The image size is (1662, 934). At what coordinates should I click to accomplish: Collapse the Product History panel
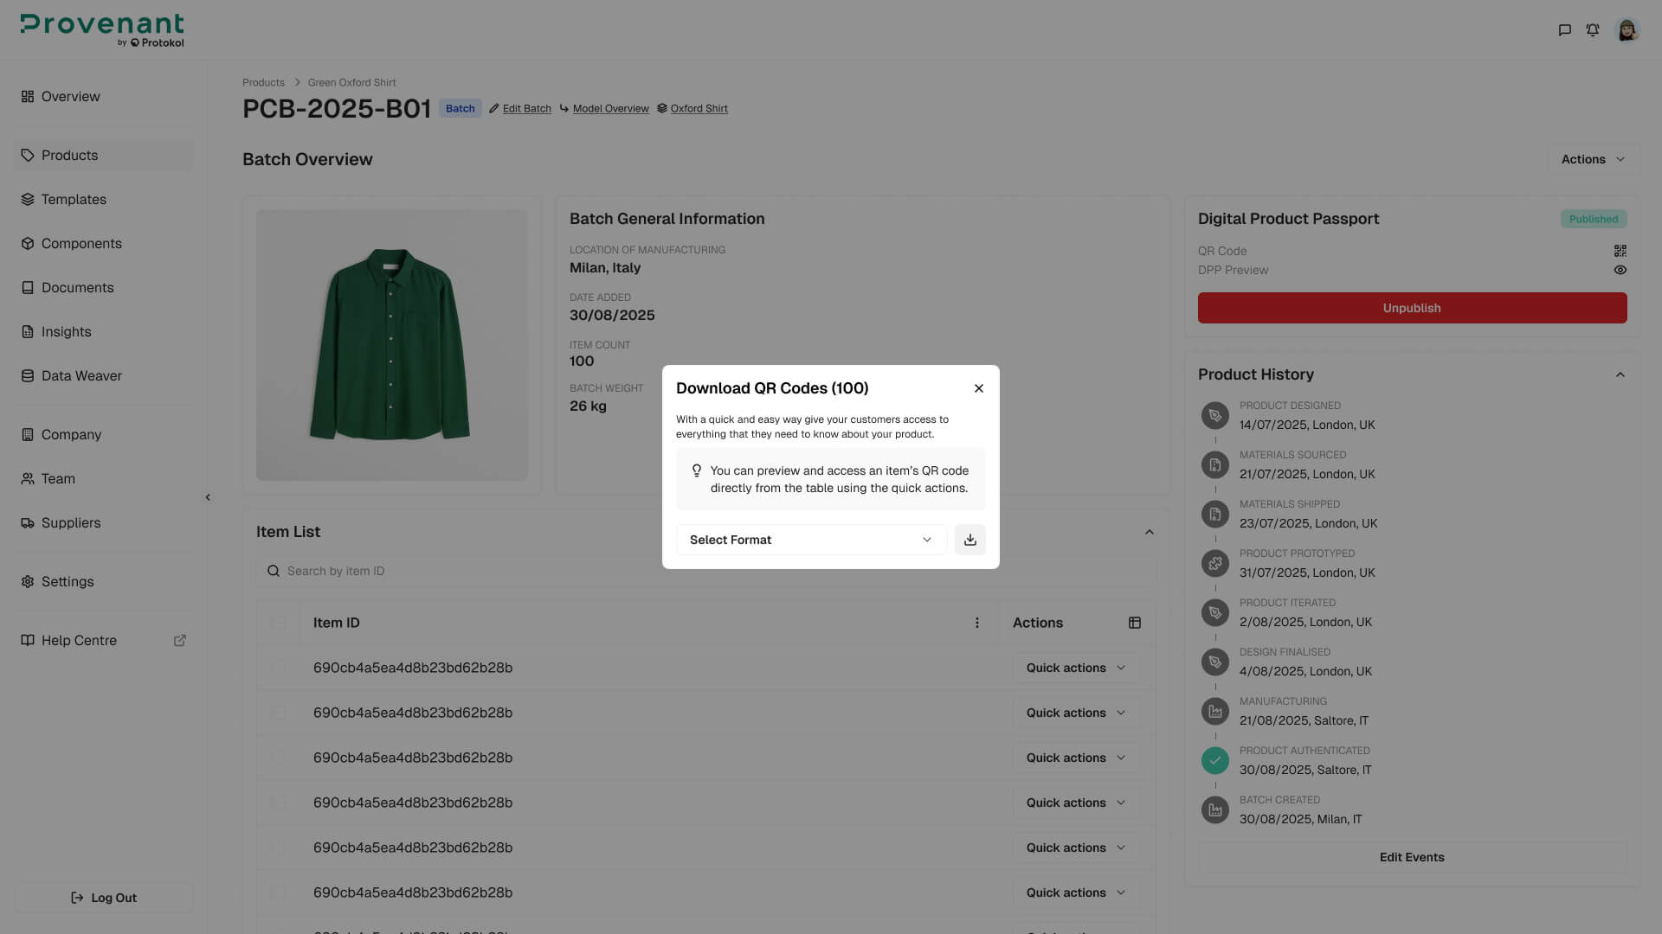pyautogui.click(x=1620, y=374)
